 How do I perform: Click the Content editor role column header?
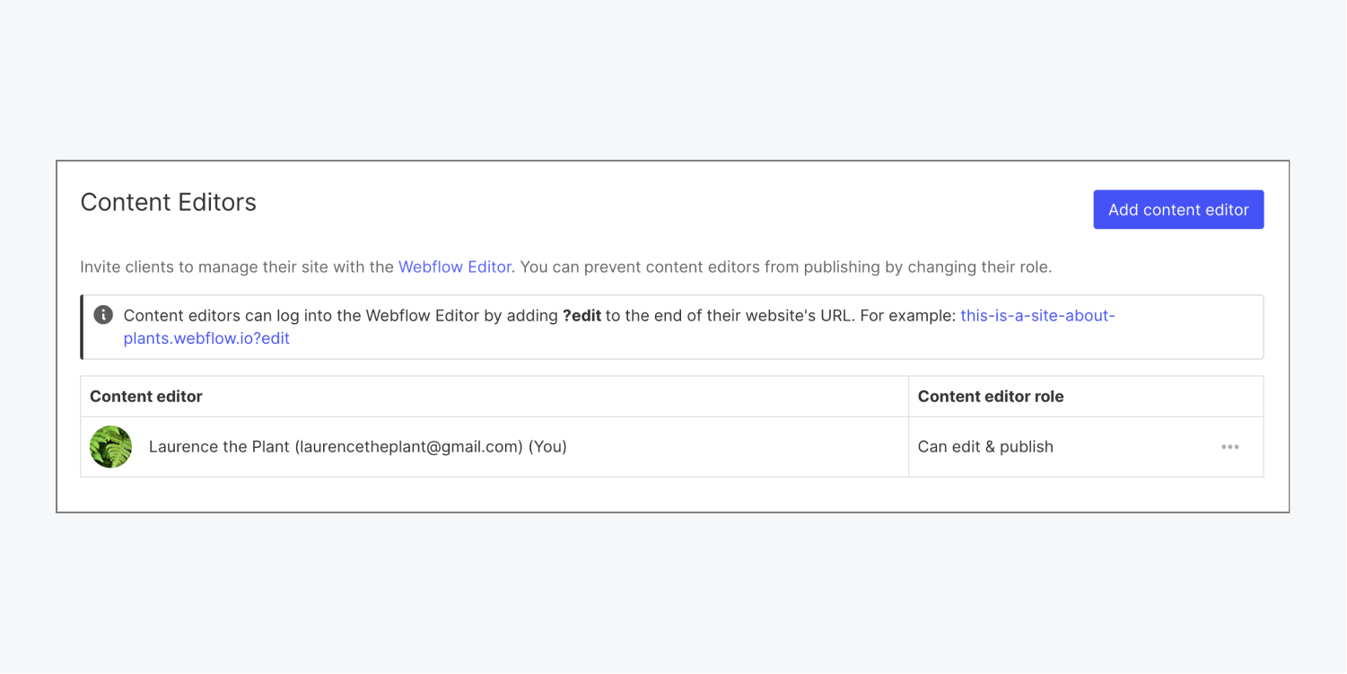(x=991, y=397)
